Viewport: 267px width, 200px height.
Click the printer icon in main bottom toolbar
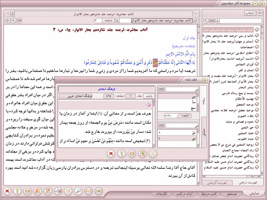click(x=28, y=191)
